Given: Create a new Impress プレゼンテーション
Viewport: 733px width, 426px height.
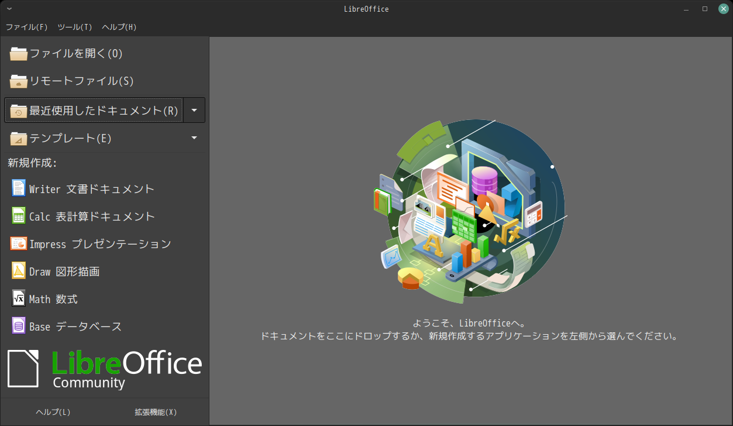Looking at the screenshot, I should (105, 243).
